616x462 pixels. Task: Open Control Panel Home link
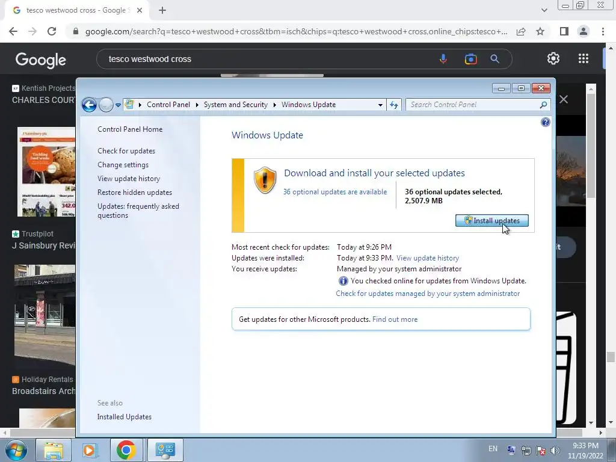tap(130, 129)
